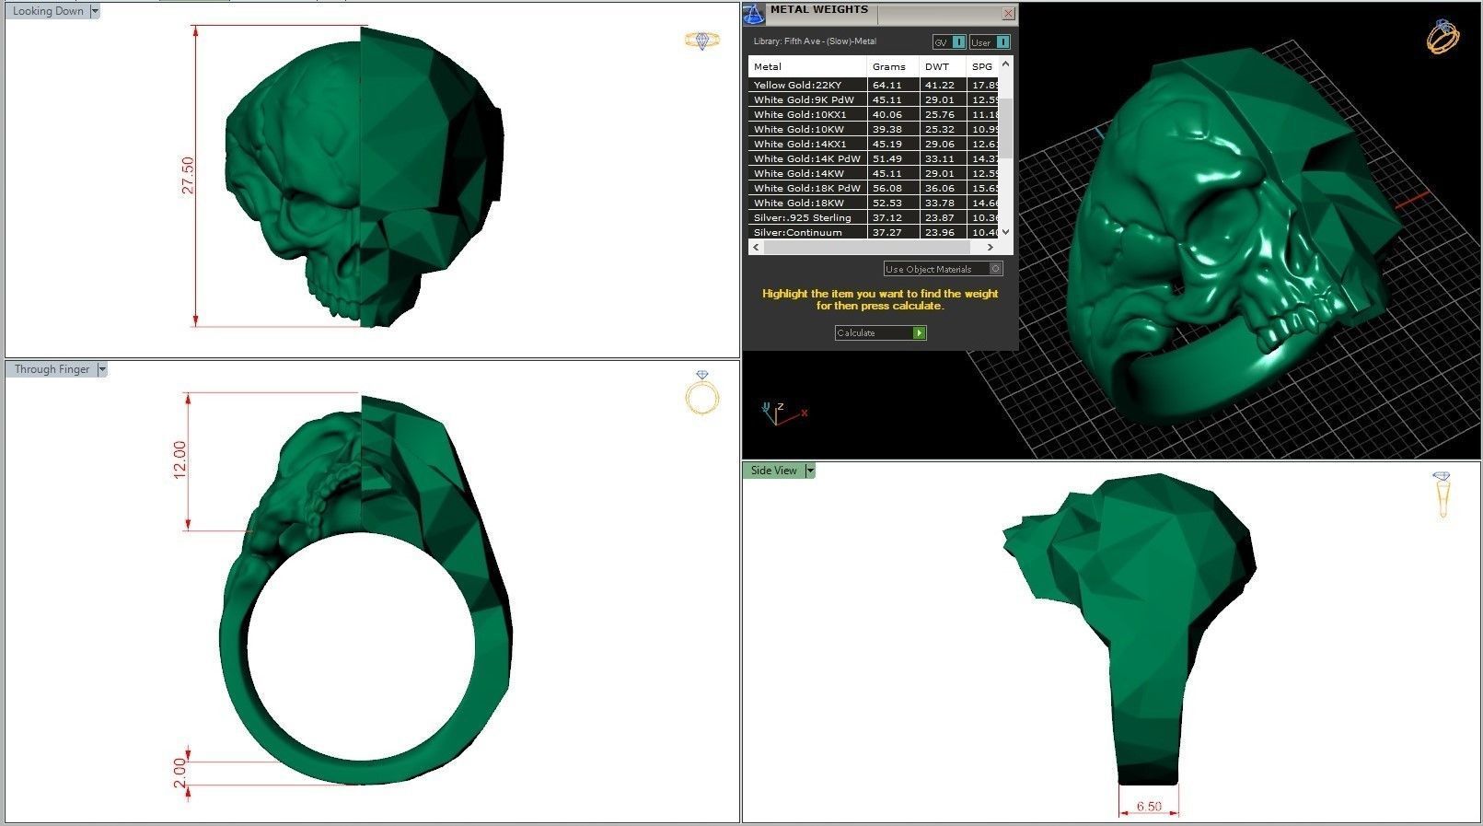
Task: Click the green arrow on Calculate
Action: [x=919, y=332]
